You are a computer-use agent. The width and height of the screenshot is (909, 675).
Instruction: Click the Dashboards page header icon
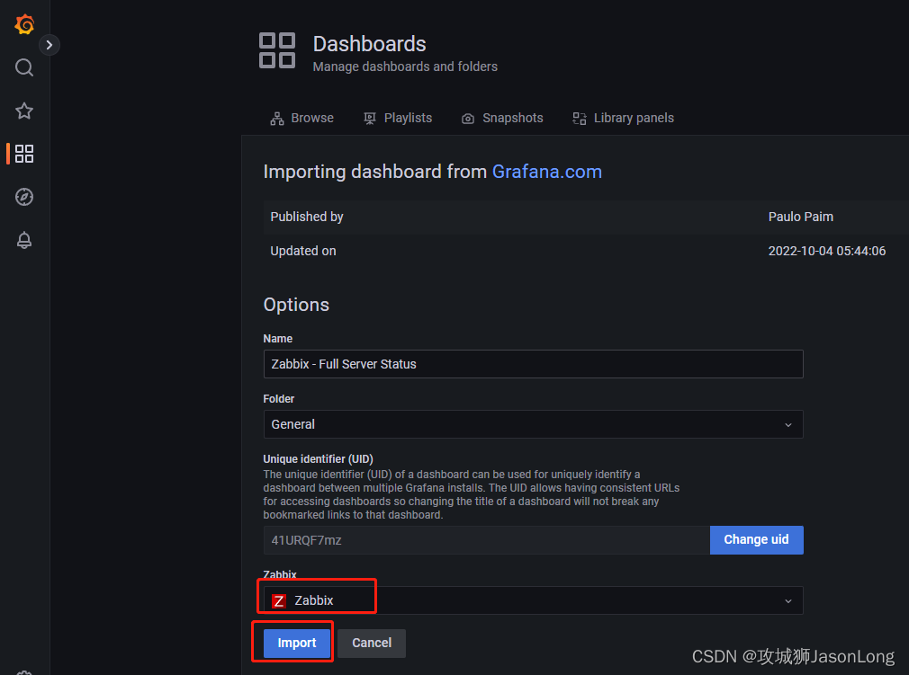pos(277,51)
